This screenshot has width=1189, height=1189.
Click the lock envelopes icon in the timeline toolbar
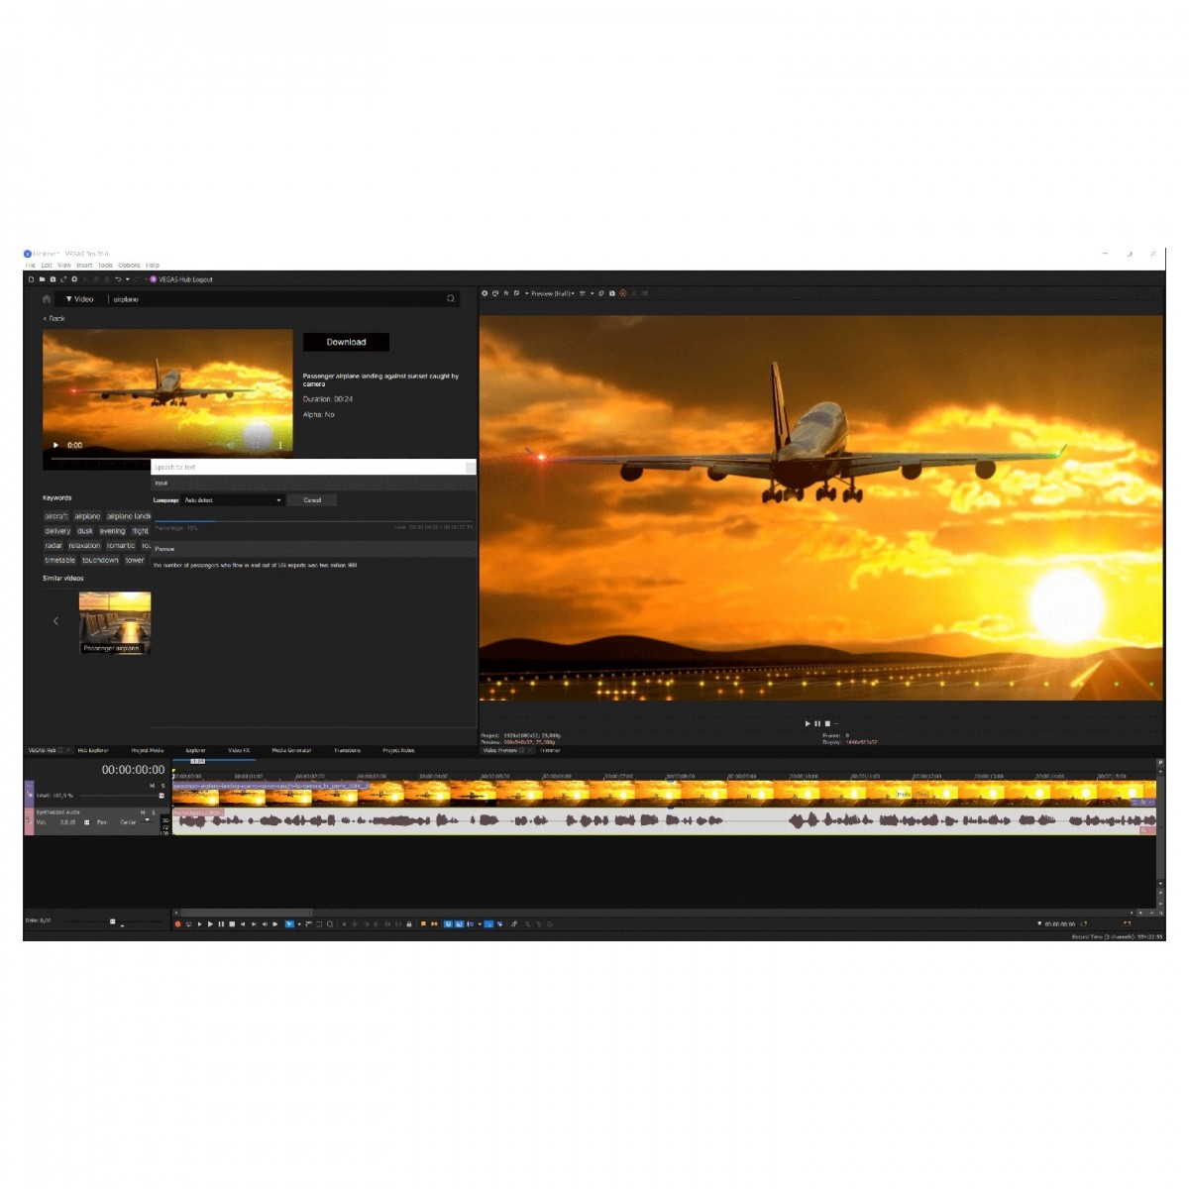[x=409, y=924]
